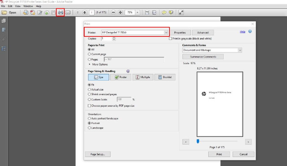Click the Print icon in the toolbar

[61, 12]
